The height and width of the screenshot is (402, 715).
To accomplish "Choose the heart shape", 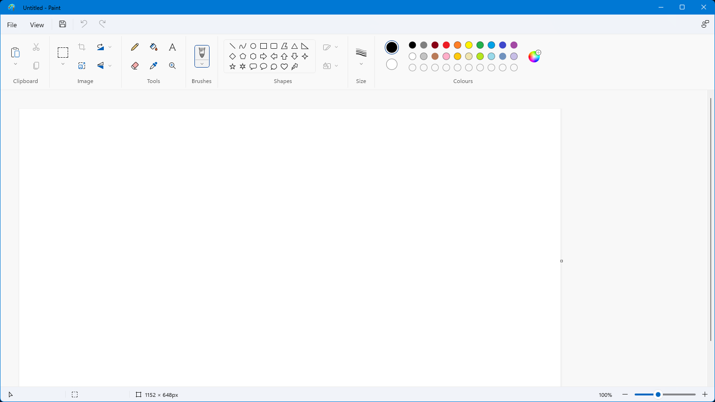I will point(284,67).
